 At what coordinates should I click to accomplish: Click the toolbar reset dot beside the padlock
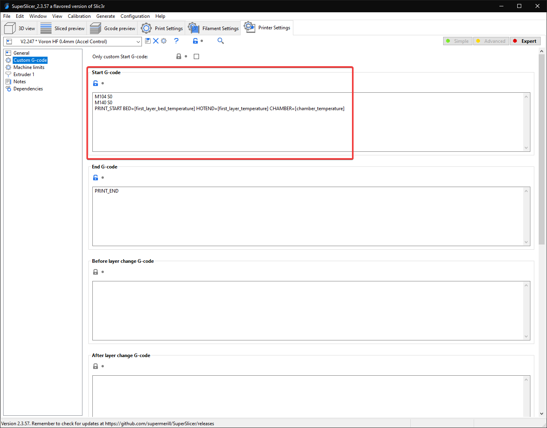click(202, 41)
